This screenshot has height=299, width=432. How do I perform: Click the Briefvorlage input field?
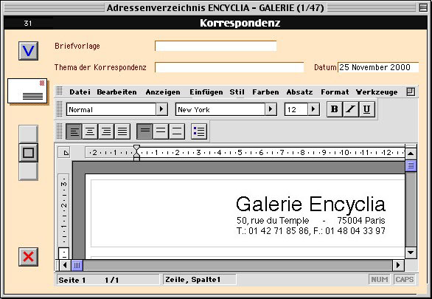[216, 46]
